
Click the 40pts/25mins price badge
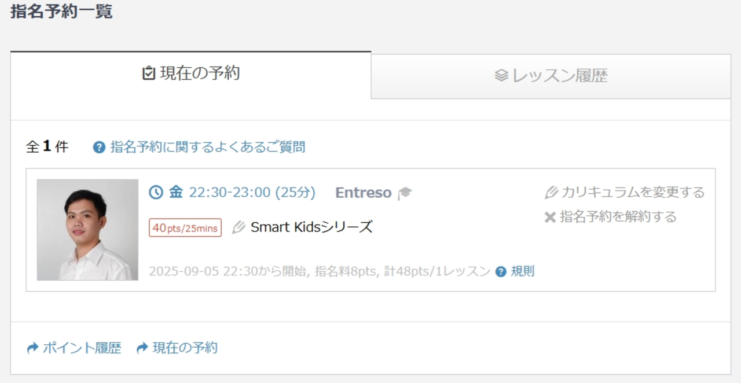tap(185, 228)
